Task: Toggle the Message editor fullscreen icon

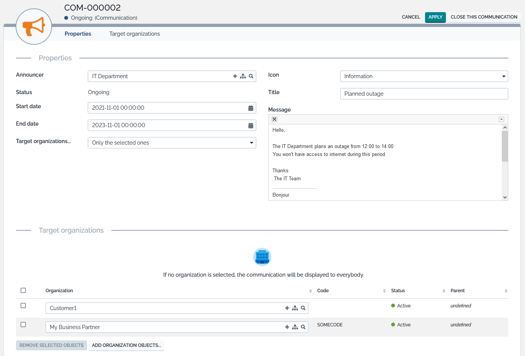Action: tap(274, 120)
